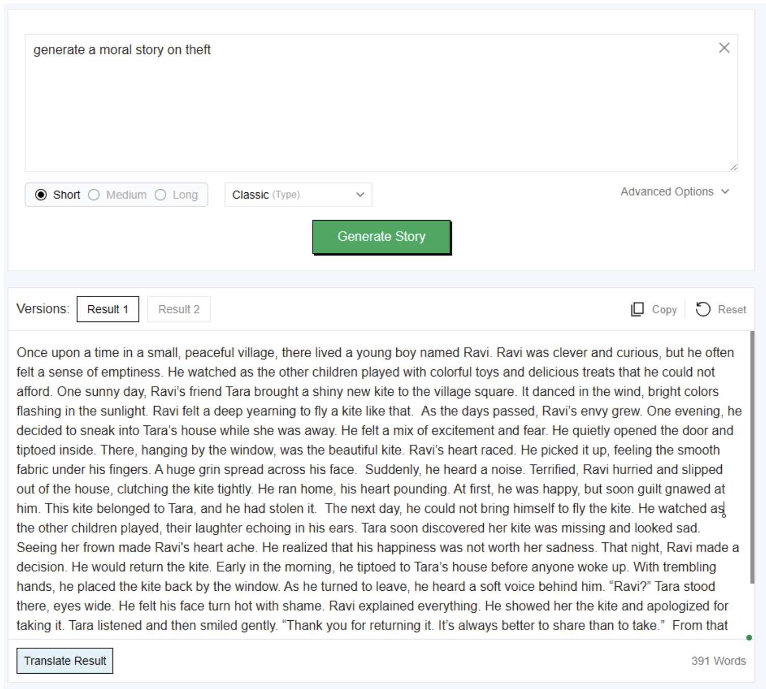Click the Advanced Options chevron arrow
The height and width of the screenshot is (689, 766).
(725, 192)
